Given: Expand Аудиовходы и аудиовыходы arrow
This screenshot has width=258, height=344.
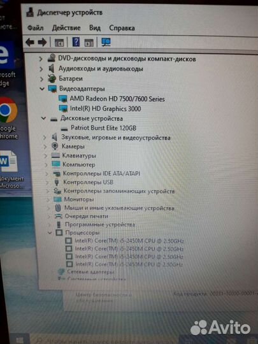Looking at the screenshot, I should 41,69.
